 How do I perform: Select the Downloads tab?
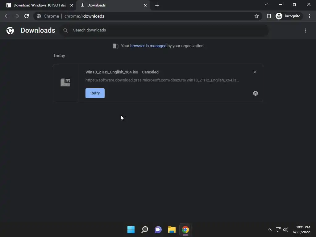click(x=114, y=5)
